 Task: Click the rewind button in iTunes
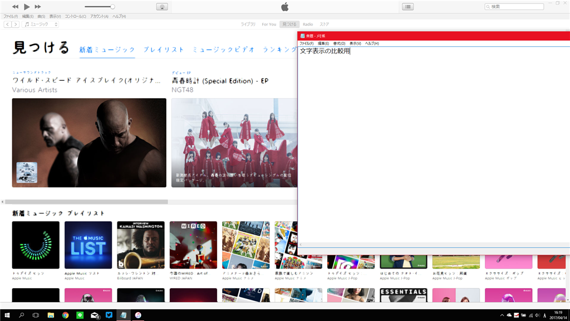coord(15,7)
